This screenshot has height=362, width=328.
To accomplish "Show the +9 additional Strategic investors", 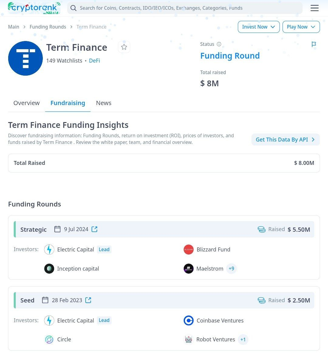I will [231, 268].
